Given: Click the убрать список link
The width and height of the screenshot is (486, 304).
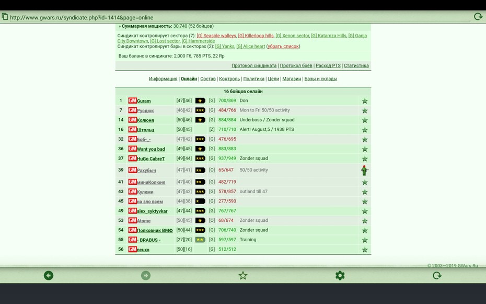Looking at the screenshot, I should click(283, 46).
